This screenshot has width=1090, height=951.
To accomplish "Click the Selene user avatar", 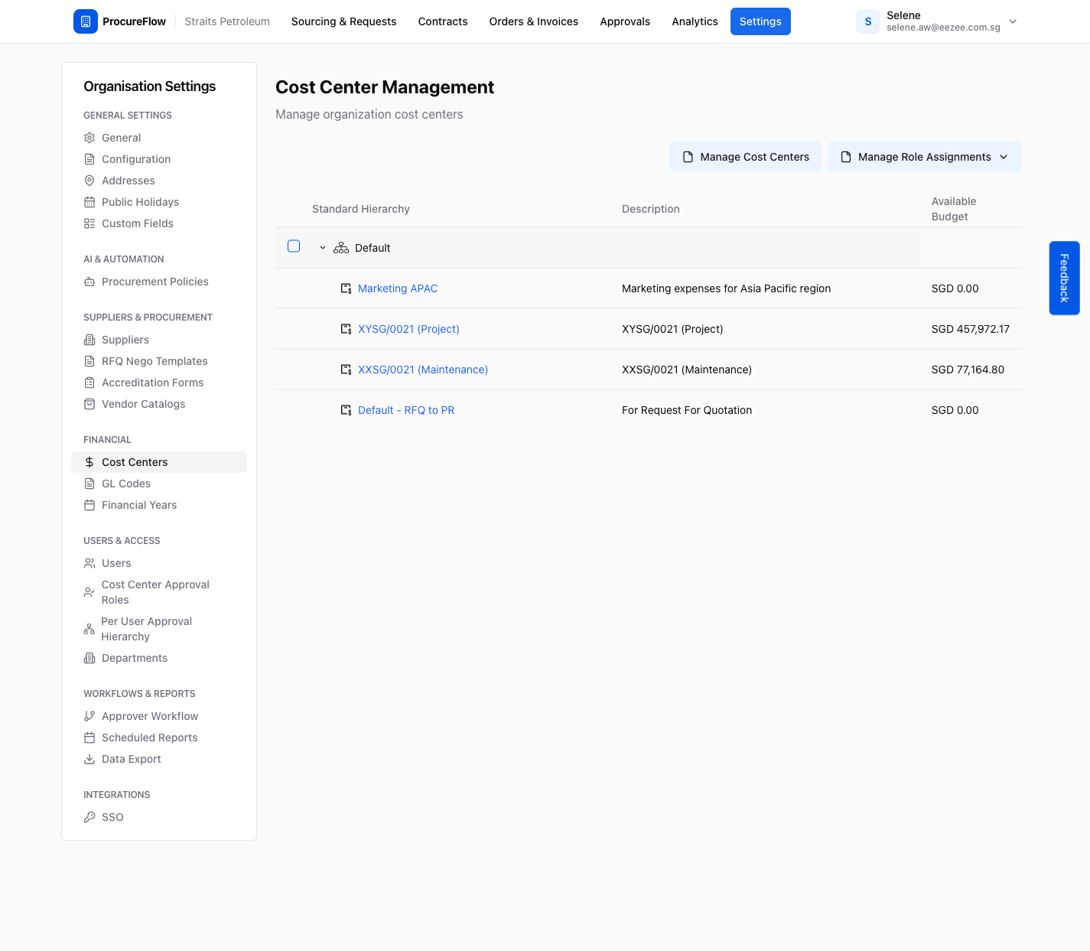I will [x=868, y=21].
